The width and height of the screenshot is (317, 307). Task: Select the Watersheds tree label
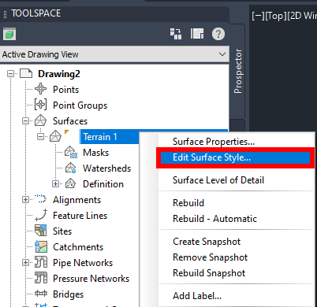(x=106, y=168)
